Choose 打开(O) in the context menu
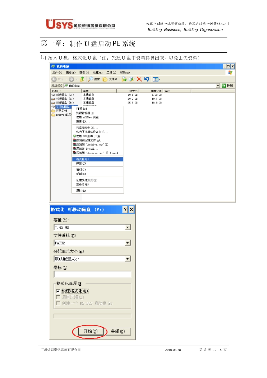 (x=98, y=109)
